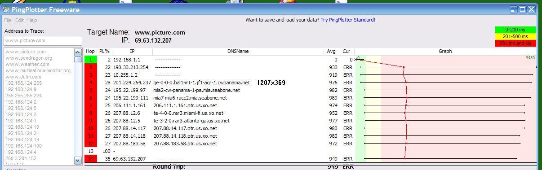Select 192.168.124.100 in address history
542x170 pixels.
tap(23, 146)
